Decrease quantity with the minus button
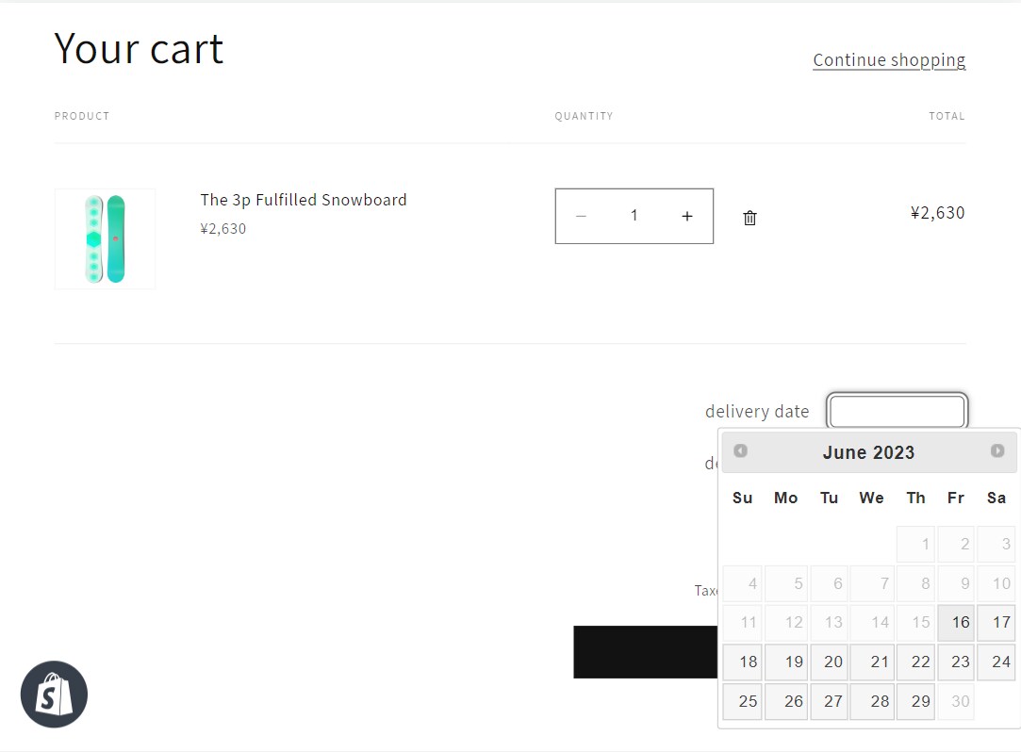Image resolution: width=1021 pixels, height=752 pixels. [x=582, y=216]
